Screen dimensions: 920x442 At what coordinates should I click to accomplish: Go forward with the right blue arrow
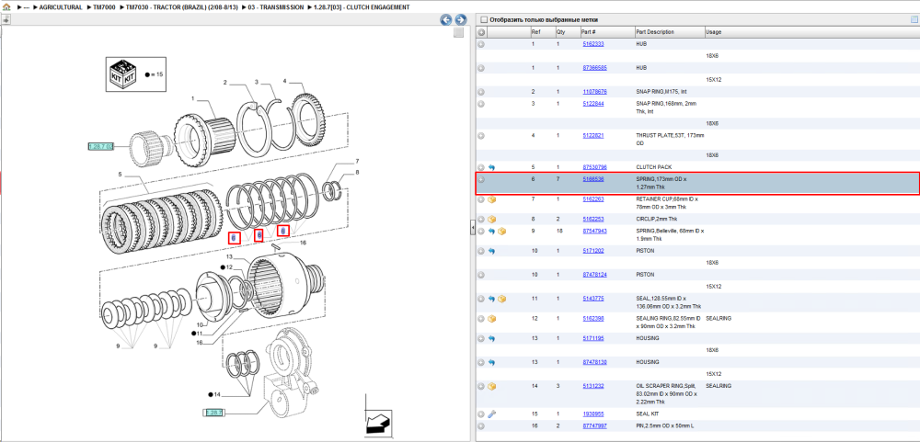pos(461,20)
